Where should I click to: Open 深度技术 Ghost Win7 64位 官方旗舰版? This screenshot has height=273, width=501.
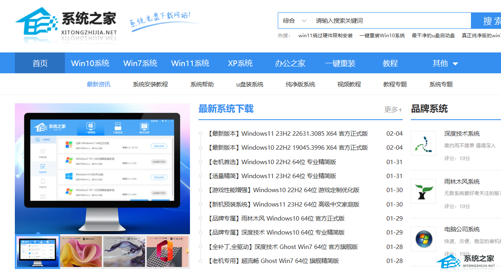coord(283,247)
